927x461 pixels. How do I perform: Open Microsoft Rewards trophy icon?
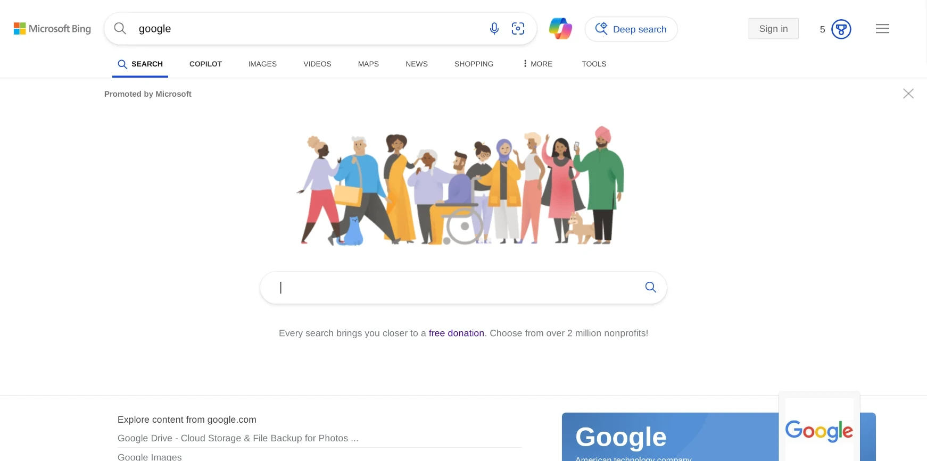841,29
